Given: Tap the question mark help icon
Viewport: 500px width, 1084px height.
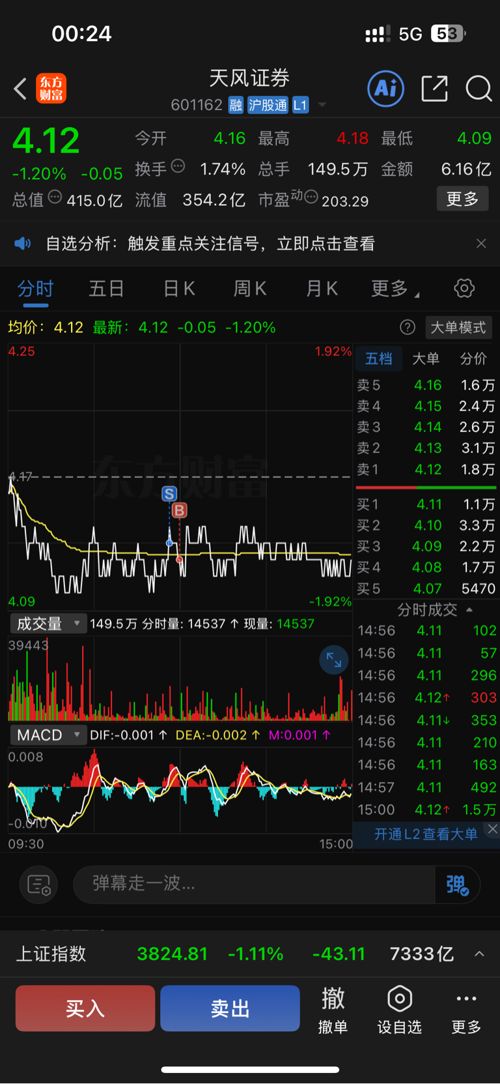Looking at the screenshot, I should 408,327.
